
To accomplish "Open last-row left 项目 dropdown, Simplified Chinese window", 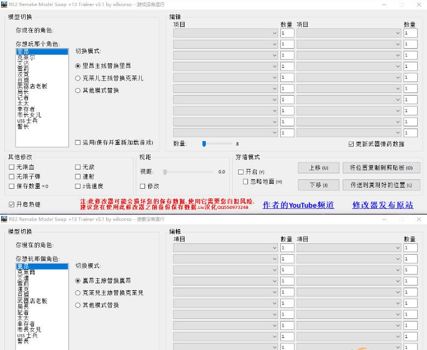I will pyautogui.click(x=225, y=133).
